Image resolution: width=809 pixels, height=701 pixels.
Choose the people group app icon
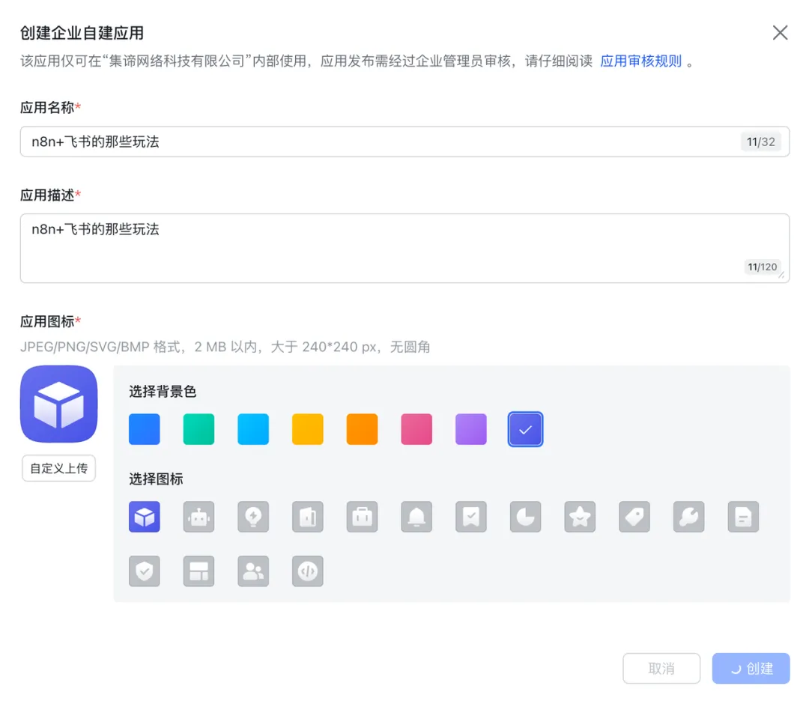[253, 571]
